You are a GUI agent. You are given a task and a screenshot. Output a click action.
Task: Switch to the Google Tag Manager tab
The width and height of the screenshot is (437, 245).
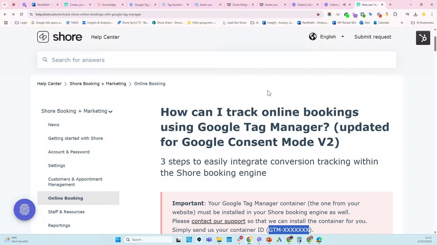pos(142,5)
